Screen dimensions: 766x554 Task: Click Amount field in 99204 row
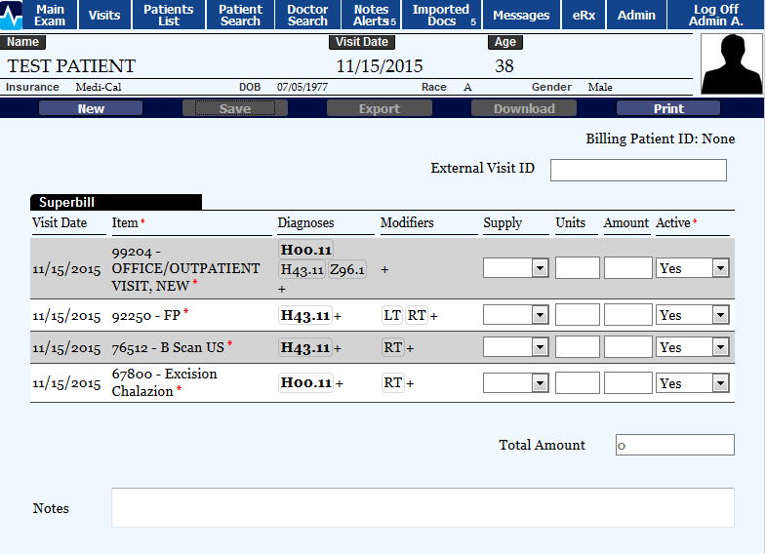628,268
